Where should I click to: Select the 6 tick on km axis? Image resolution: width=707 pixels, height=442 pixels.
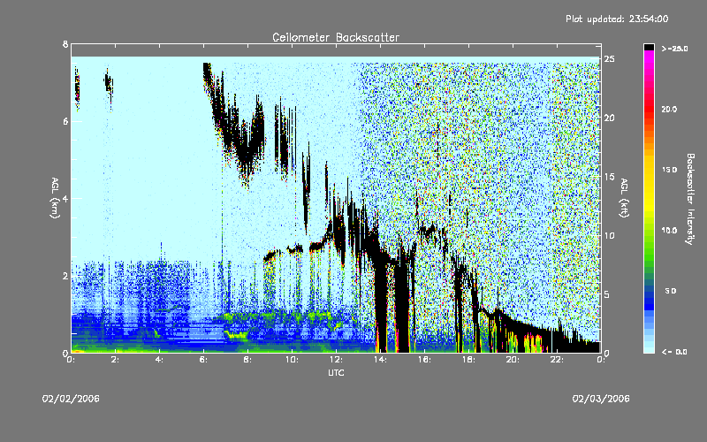(65, 121)
